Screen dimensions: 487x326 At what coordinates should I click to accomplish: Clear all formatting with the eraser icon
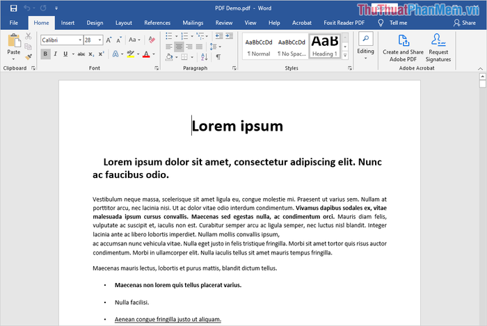(152, 40)
